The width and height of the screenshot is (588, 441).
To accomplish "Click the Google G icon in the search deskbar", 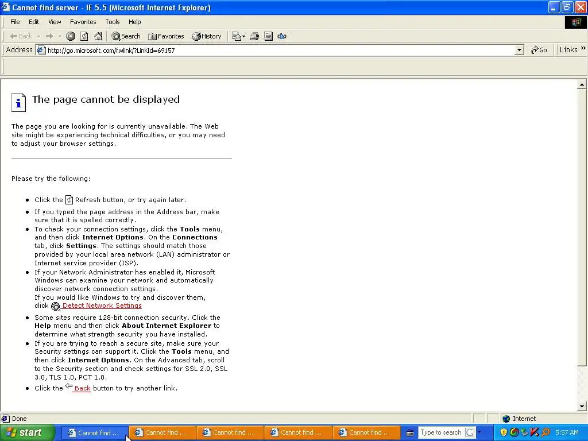I will point(470,432).
